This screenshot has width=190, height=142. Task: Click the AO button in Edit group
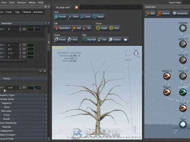(87, 28)
